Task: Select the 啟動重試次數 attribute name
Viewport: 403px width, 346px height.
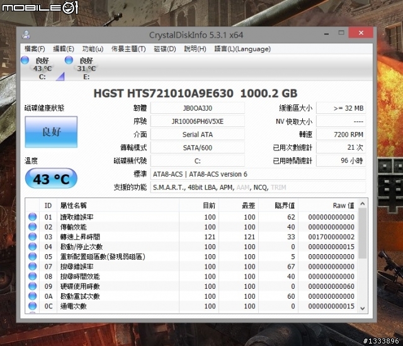Action: (x=80, y=296)
